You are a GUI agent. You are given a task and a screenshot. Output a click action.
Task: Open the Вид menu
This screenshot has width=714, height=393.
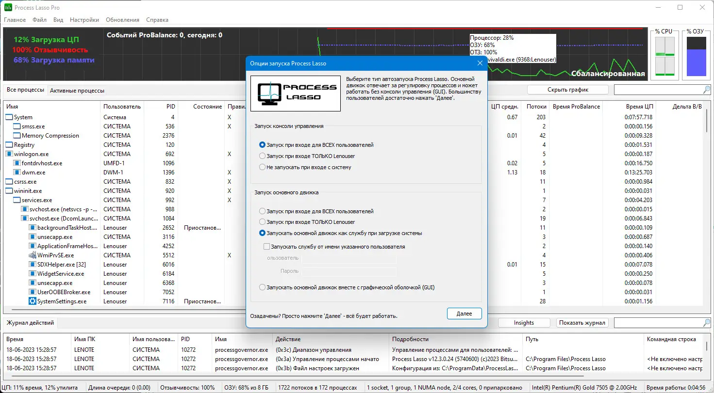coord(58,20)
